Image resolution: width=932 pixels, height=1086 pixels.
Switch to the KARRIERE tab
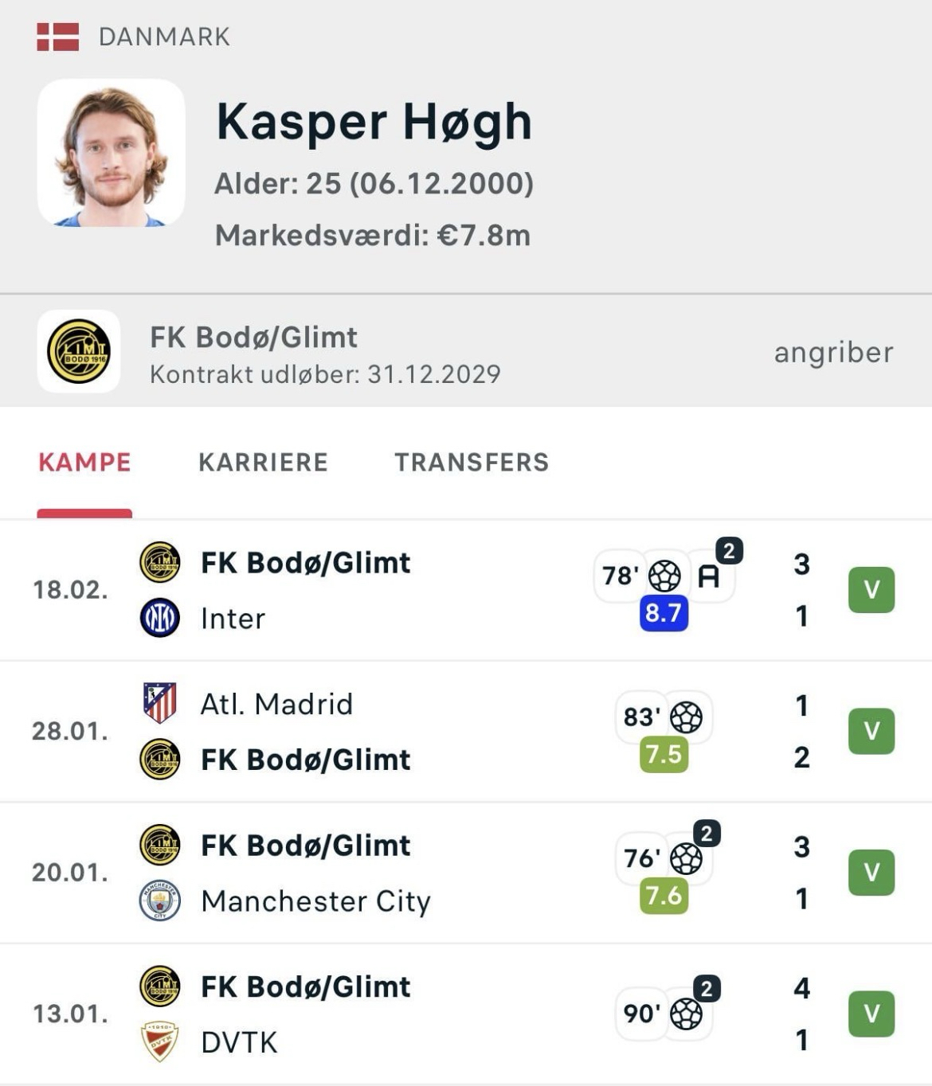click(x=263, y=463)
